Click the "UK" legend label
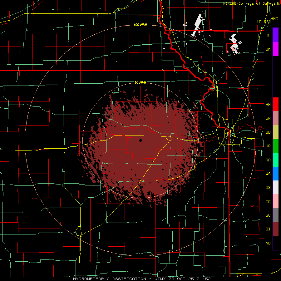 point(268,49)
